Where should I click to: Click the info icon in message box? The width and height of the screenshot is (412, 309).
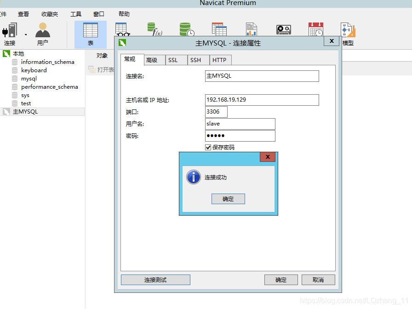coord(194,177)
